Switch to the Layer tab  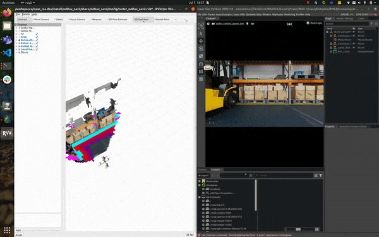[x=361, y=18]
